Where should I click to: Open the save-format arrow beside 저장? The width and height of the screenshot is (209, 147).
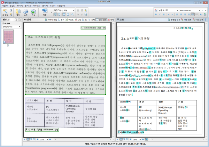point(52,12)
